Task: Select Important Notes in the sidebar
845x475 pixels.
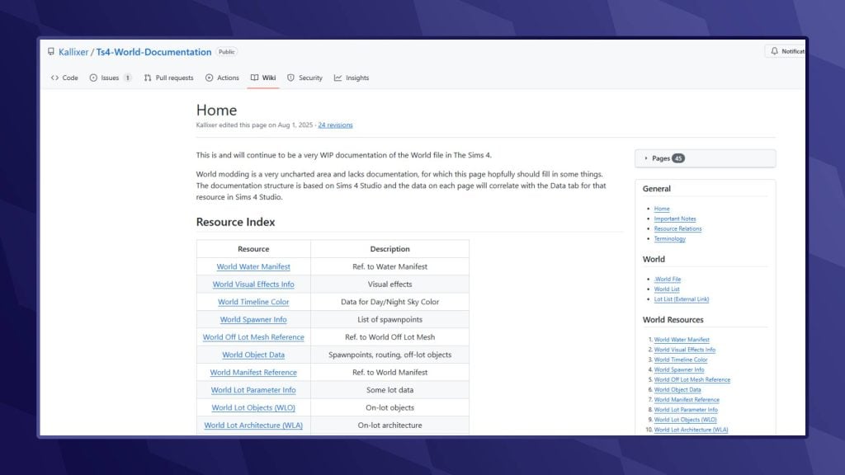Action: pyautogui.click(x=673, y=219)
